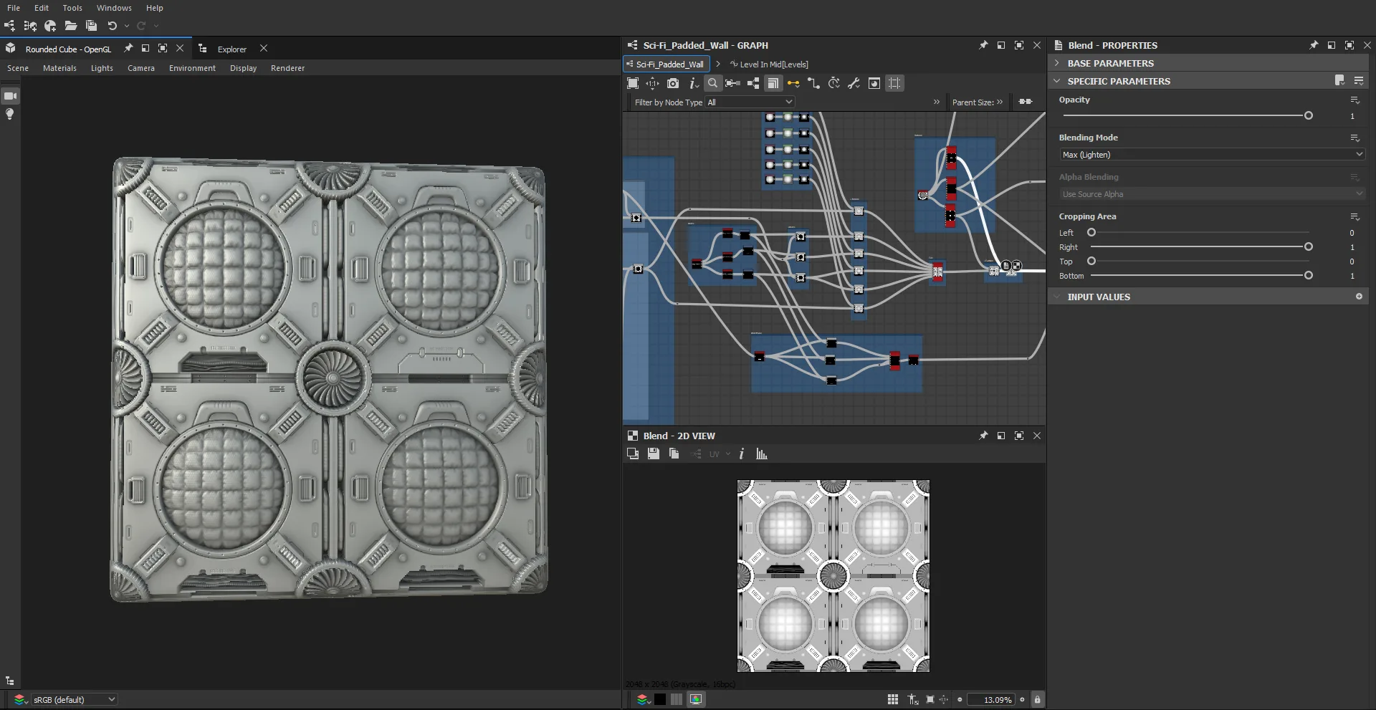1376x710 pixels.
Task: Activate the search icon in the graph toolbar
Action: [713, 83]
